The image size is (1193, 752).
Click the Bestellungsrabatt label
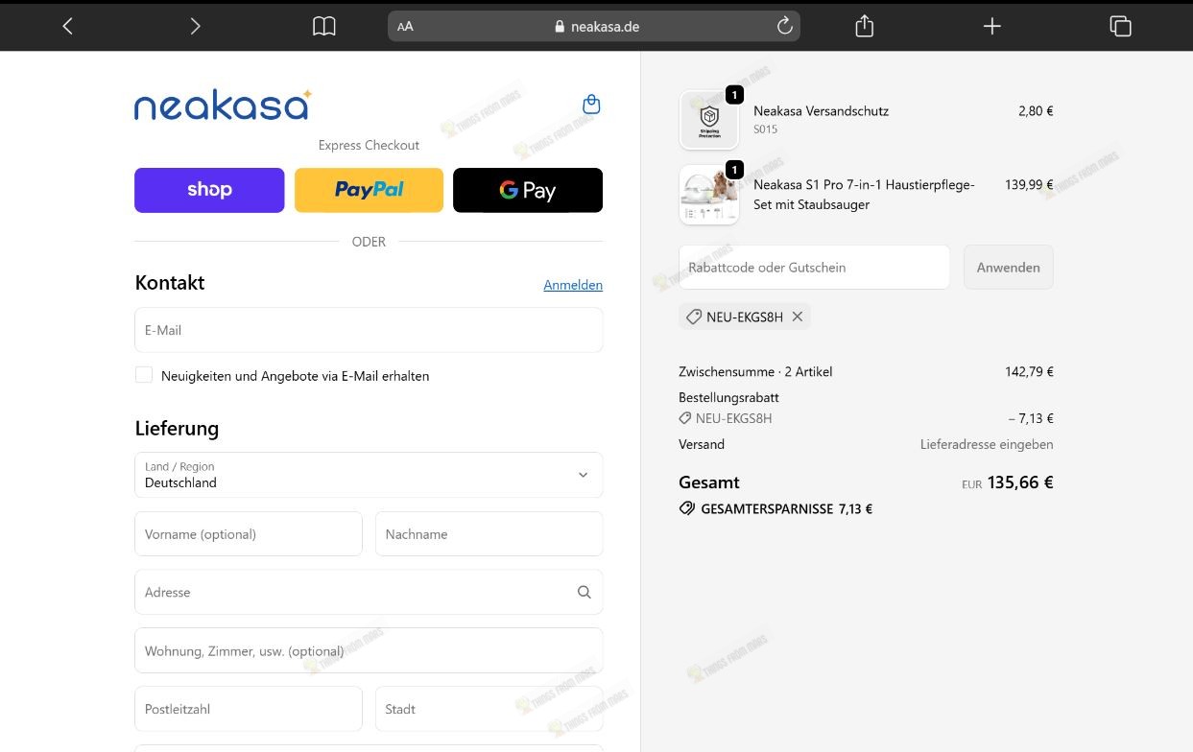pyautogui.click(x=728, y=397)
